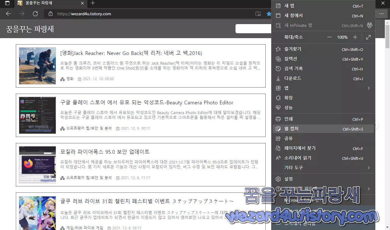Decrease zoom with the minus control
The width and height of the screenshot is (390, 230).
tap(329, 37)
